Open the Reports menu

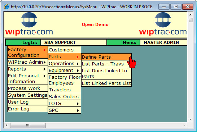(27, 69)
